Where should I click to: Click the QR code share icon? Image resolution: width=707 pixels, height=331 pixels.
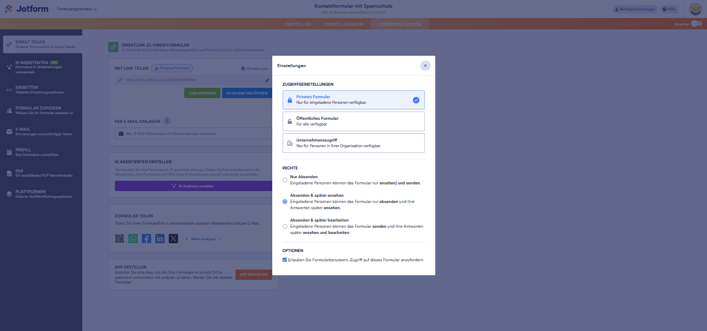120,239
